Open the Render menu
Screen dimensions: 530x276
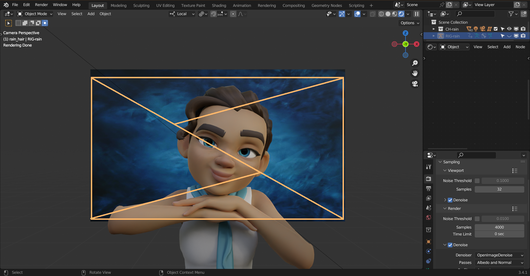41,5
